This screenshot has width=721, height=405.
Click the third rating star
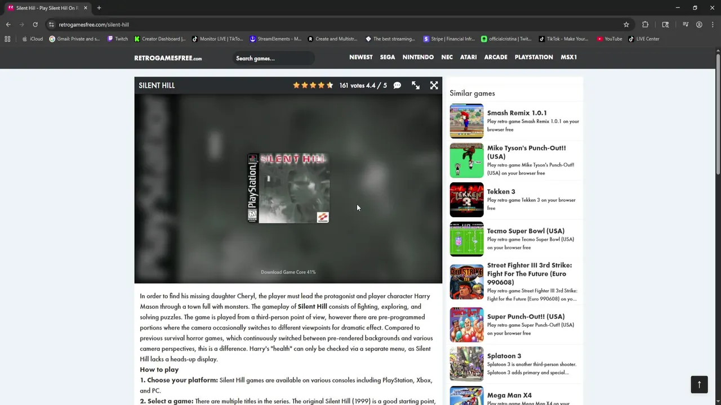pos(313,85)
